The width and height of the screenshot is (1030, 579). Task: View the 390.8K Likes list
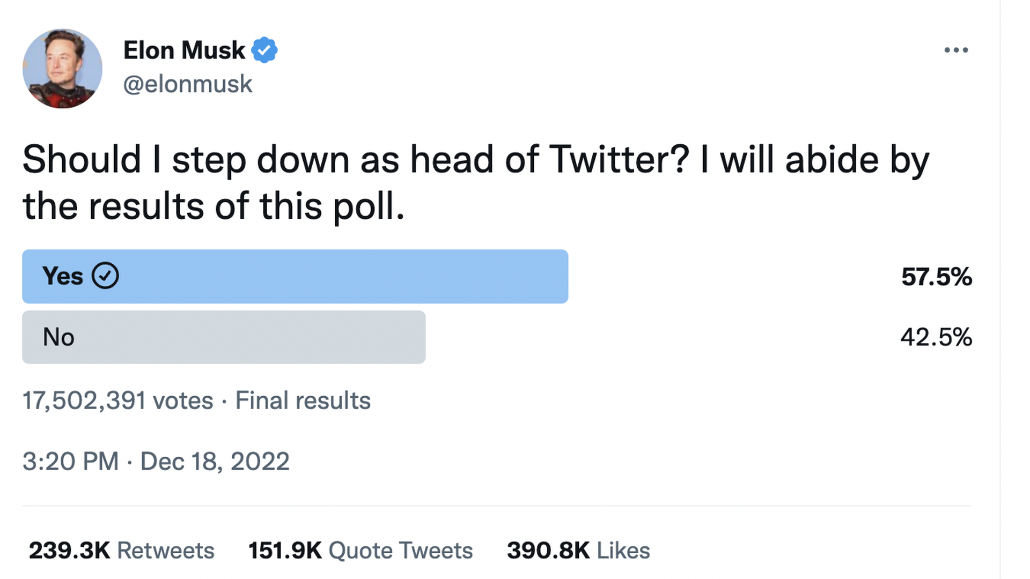[578, 551]
